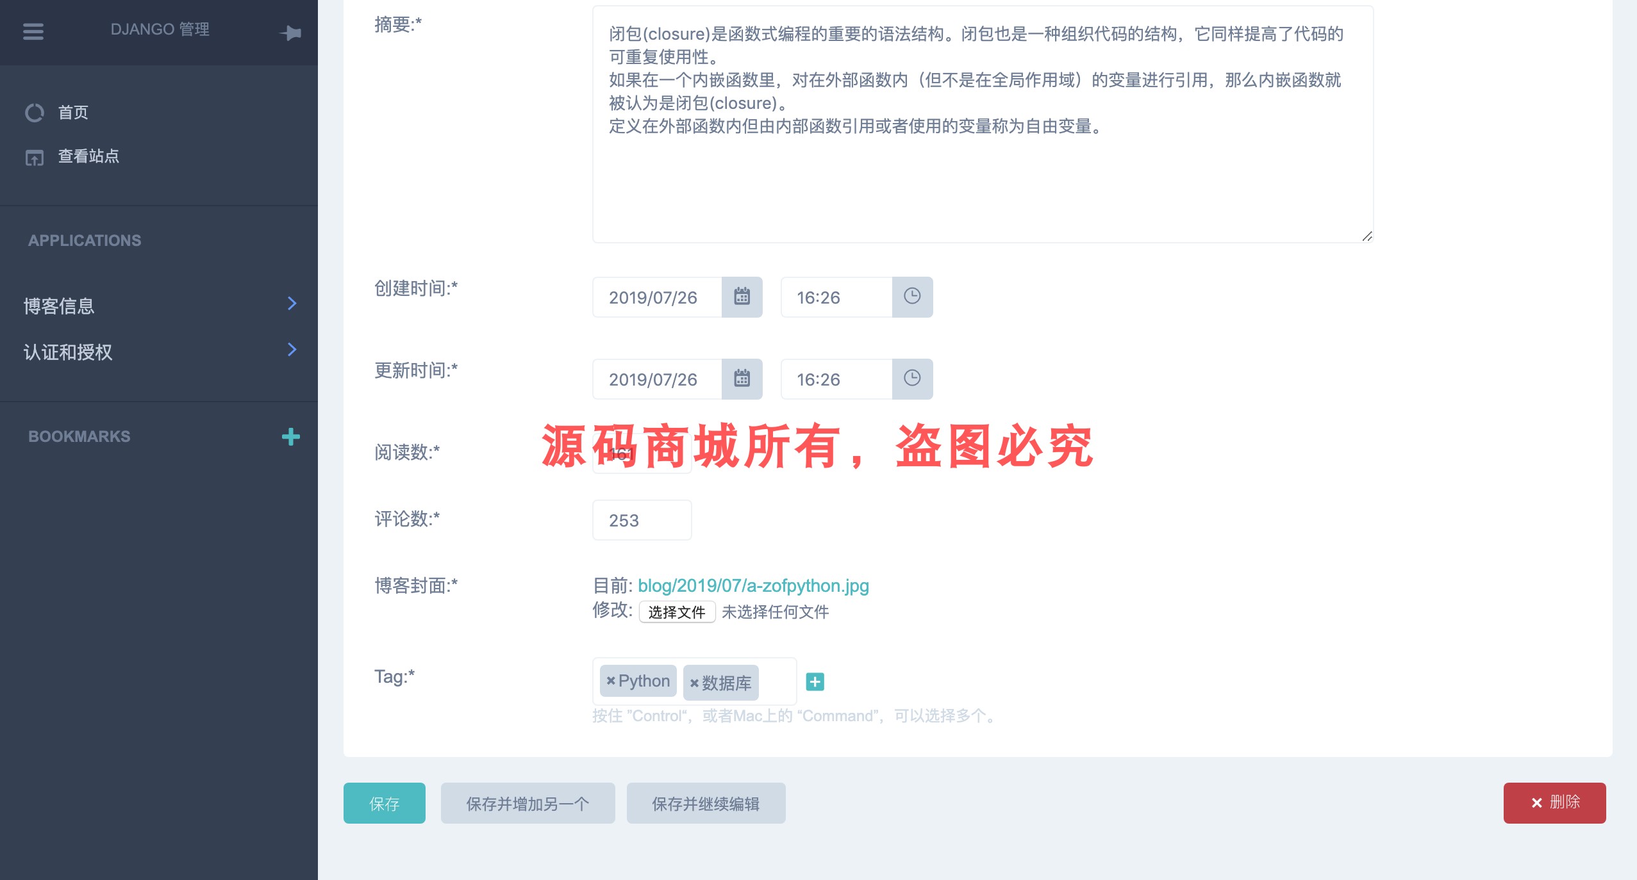Open calendar picker for 创建时间 date
Screen dimensions: 1637x880
742,297
